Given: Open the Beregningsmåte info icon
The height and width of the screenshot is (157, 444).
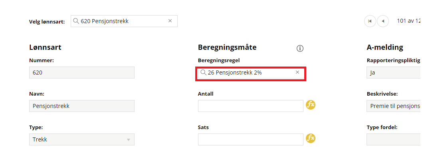Looking at the screenshot, I should [x=300, y=49].
